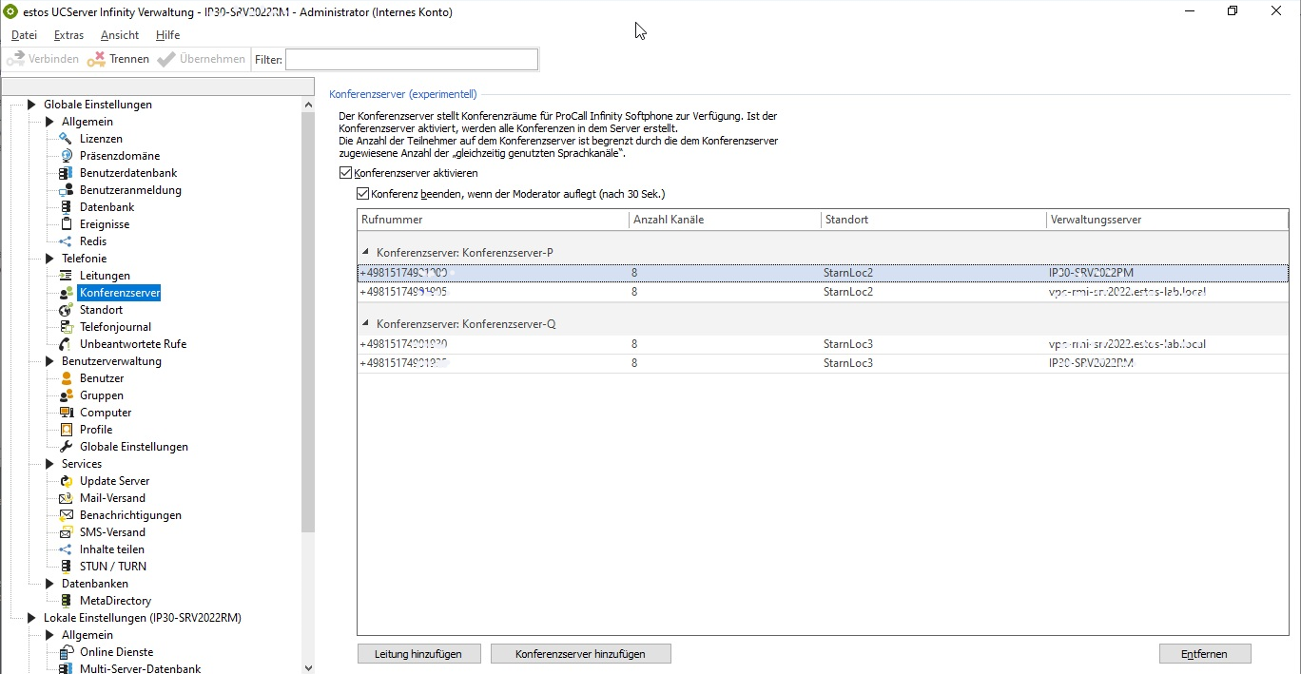Toggle Konferenz beenden, wenn der Moderator auflegt
This screenshot has width=1301, height=674.
tap(362, 194)
